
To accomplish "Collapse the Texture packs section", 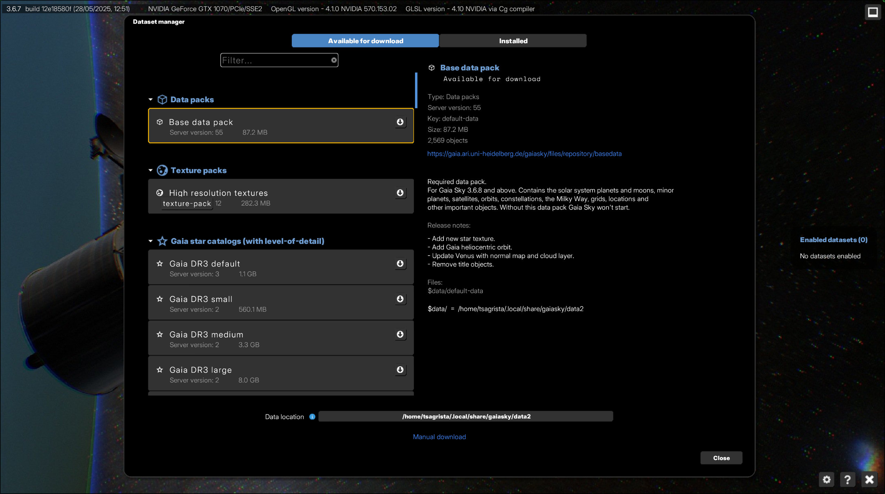I will [x=150, y=170].
